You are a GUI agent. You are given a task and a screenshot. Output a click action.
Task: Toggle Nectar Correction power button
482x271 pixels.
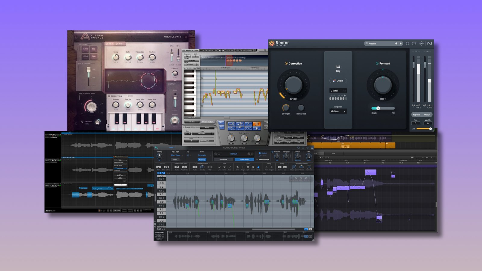(x=286, y=64)
